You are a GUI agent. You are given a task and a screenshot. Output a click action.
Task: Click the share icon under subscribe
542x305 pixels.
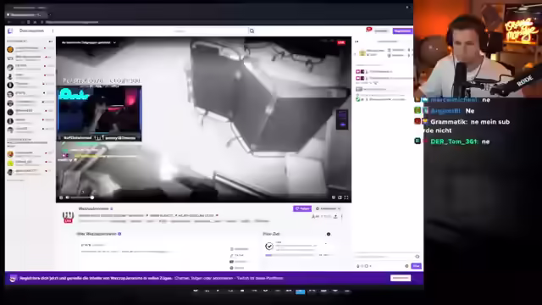click(335, 217)
